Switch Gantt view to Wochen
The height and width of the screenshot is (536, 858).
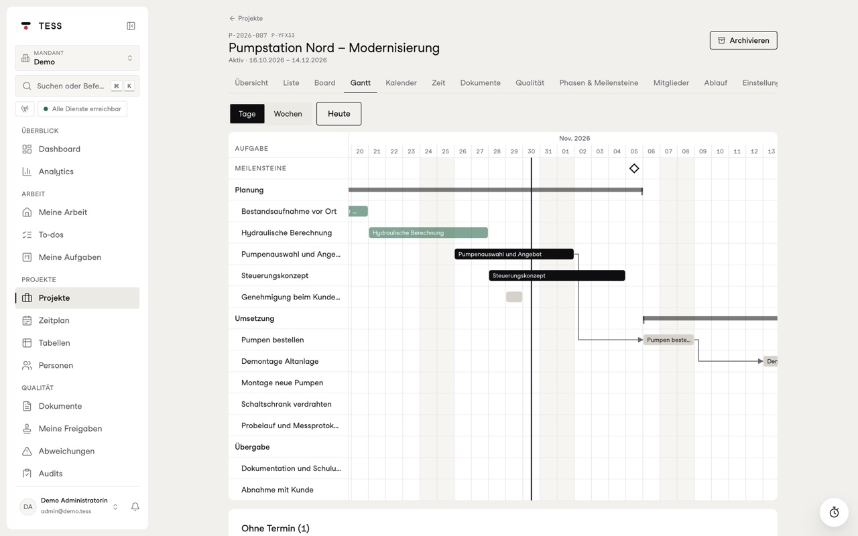click(x=288, y=114)
